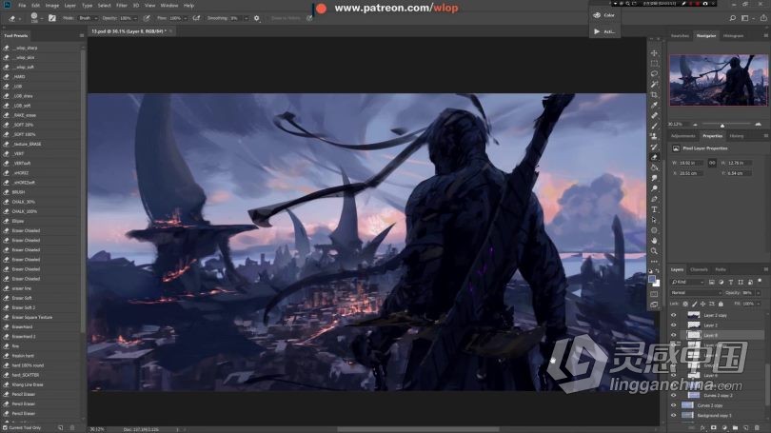Select the Dodge tool
771x433 pixels.
click(x=654, y=188)
